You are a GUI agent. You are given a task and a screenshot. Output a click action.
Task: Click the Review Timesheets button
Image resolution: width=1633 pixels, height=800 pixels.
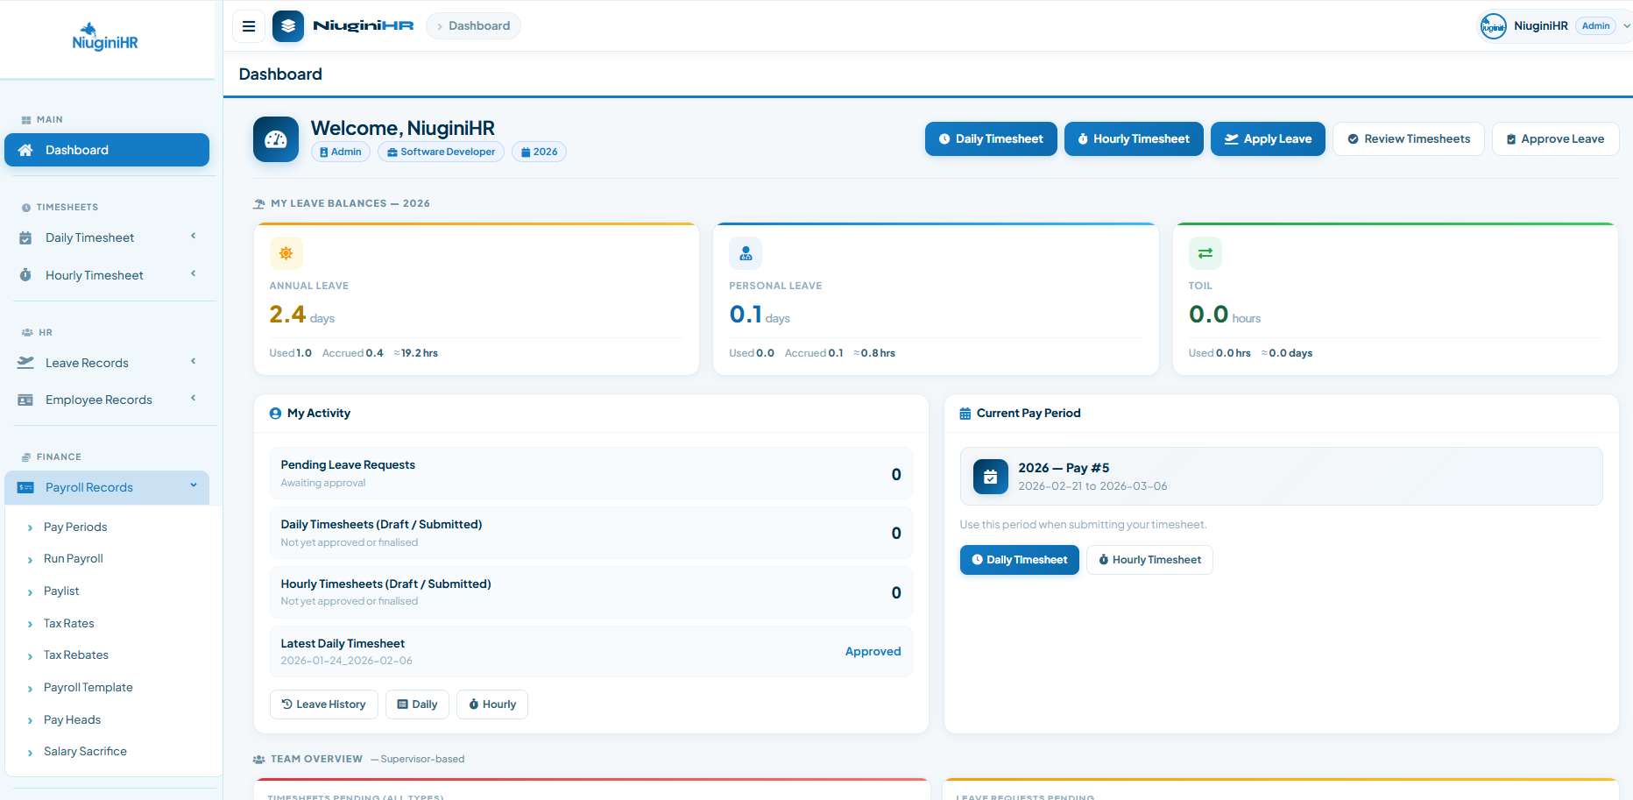pos(1408,139)
